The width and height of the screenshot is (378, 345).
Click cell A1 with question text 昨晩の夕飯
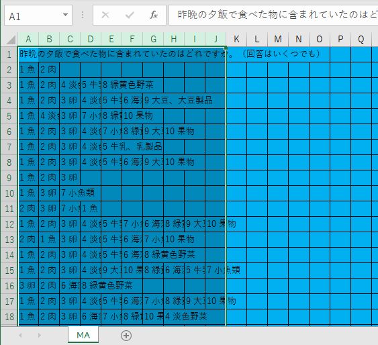point(28,54)
